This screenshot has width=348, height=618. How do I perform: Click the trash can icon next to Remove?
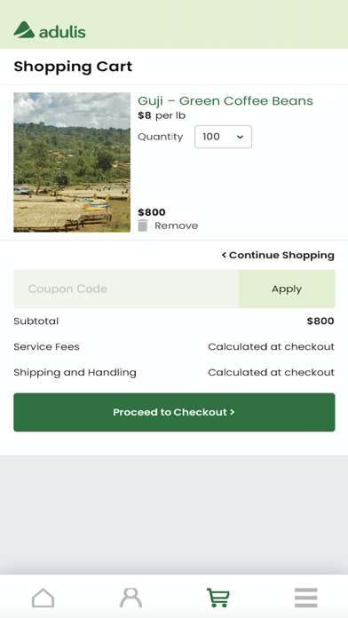point(143,226)
